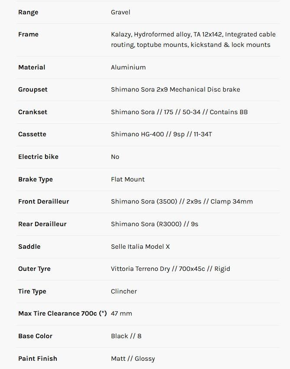Click the Frame specification label
This screenshot has height=369, width=290.
pyautogui.click(x=28, y=34)
